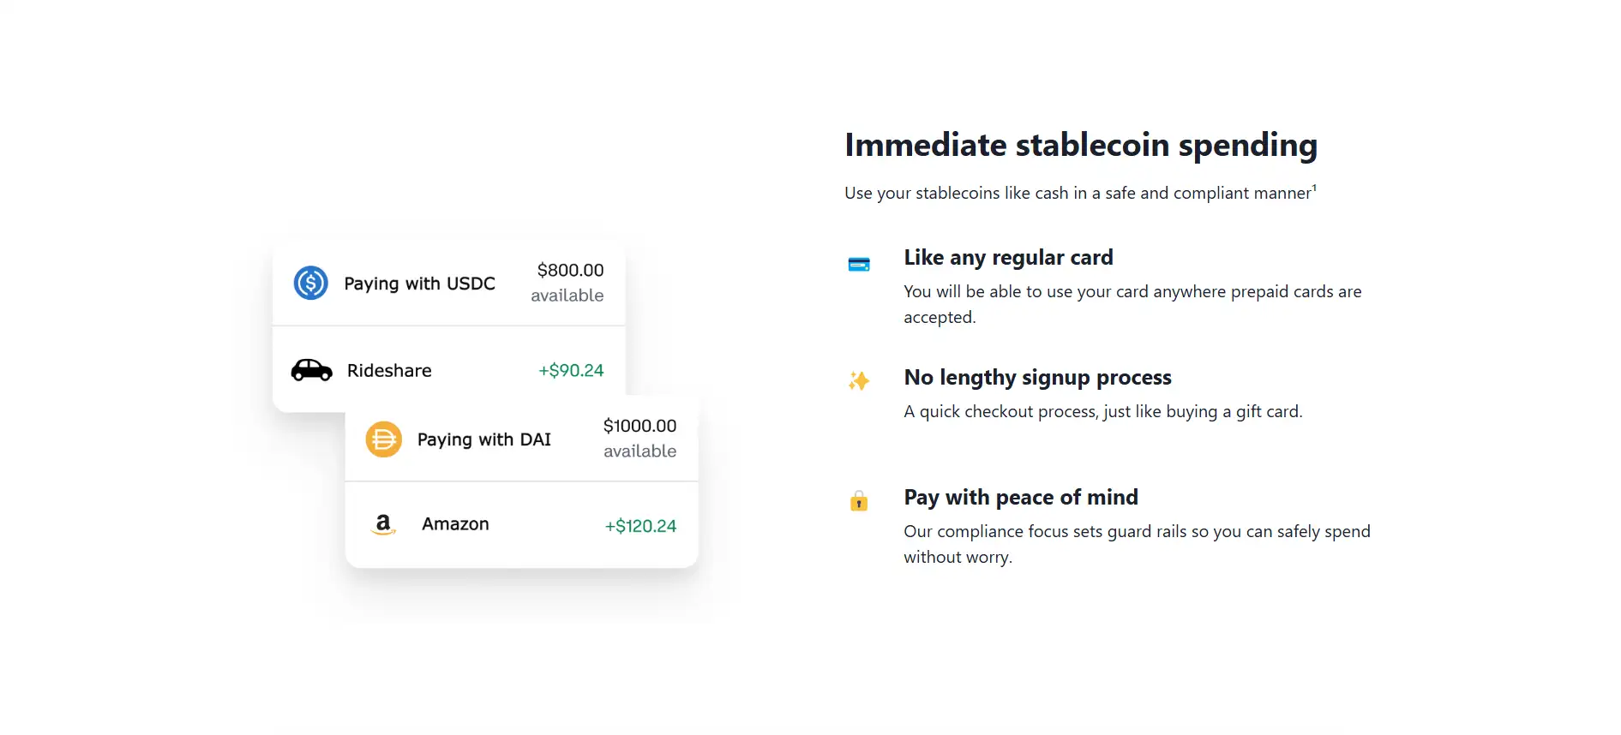The image size is (1621, 735).
Task: Click 'Pay with peace of mind' title
Action: pyautogui.click(x=1020, y=498)
